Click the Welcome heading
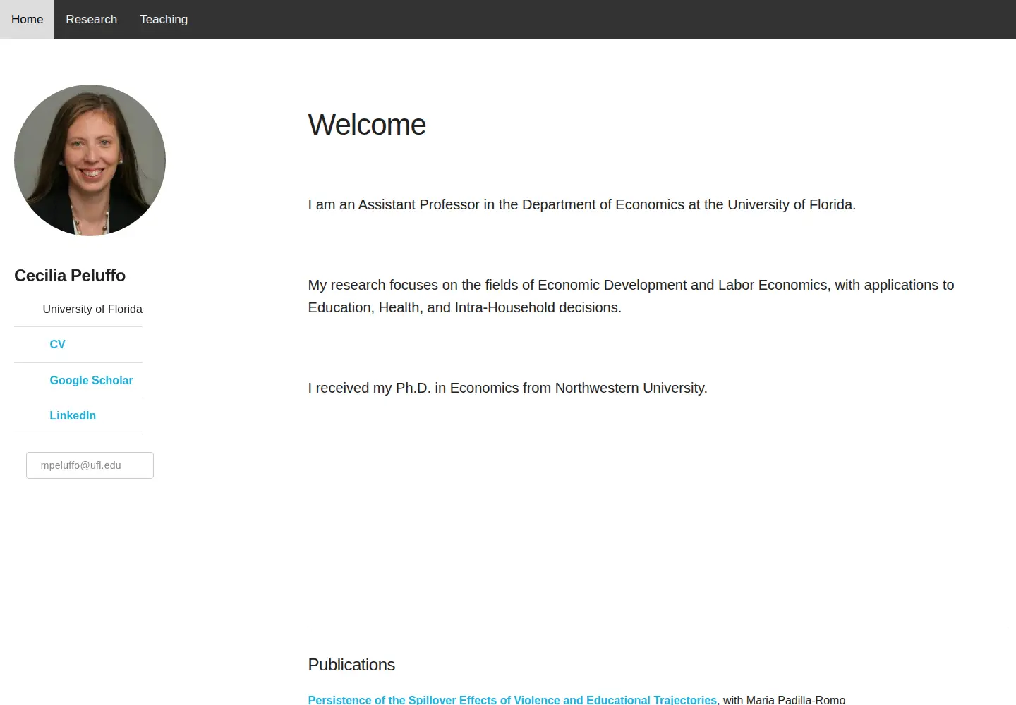This screenshot has height=705, width=1016. click(367, 125)
